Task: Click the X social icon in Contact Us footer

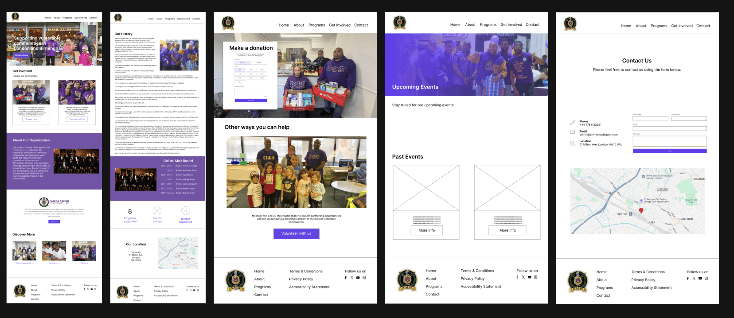Action: [x=694, y=279]
